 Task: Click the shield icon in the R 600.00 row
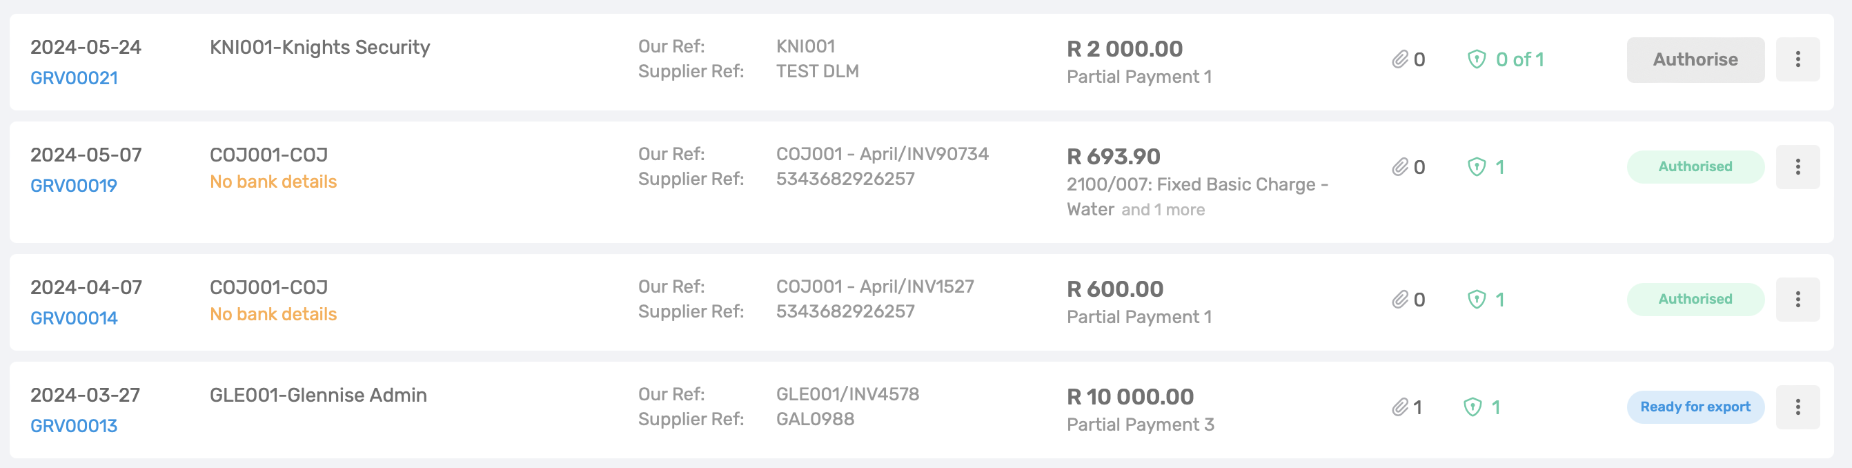tap(1476, 300)
